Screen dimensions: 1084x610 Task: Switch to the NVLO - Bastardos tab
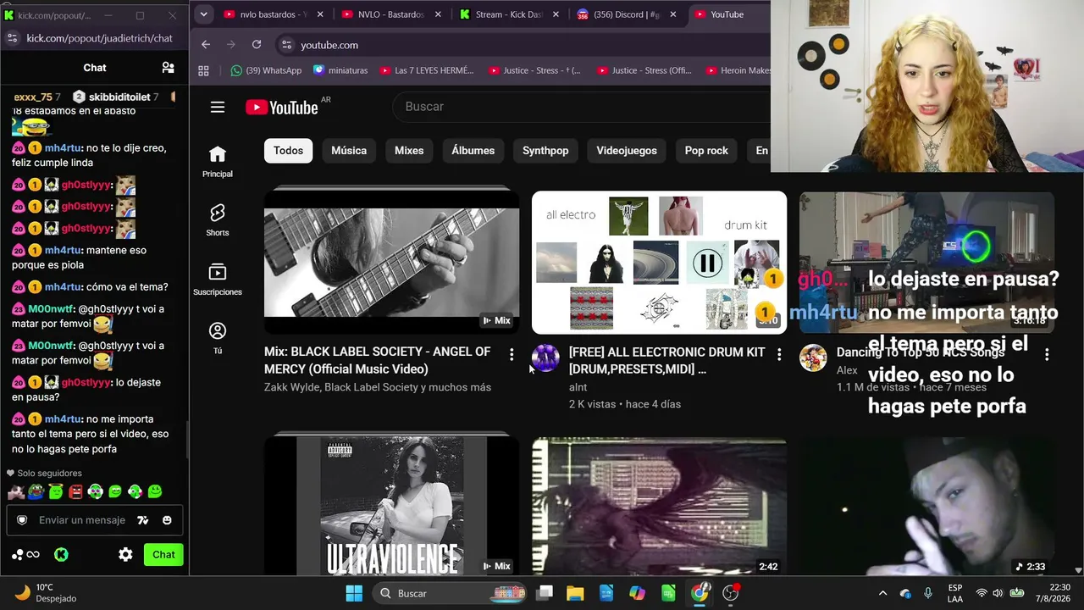coord(390,14)
